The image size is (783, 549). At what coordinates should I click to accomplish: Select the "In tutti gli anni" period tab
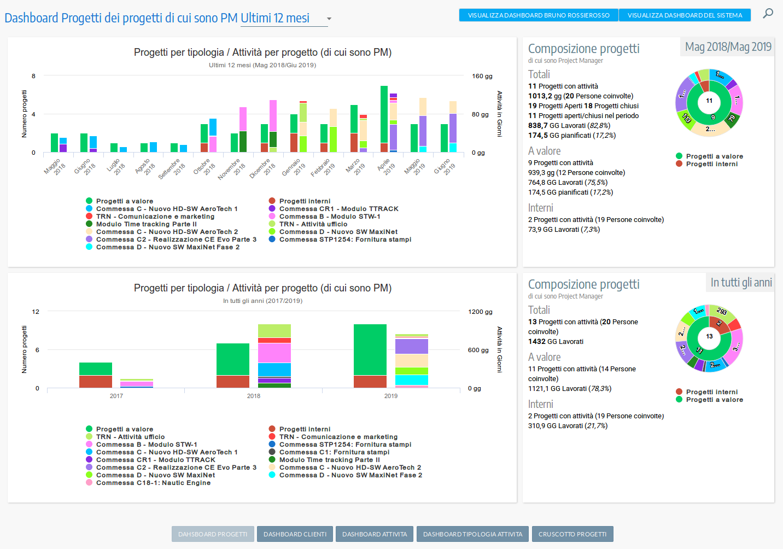pyautogui.click(x=740, y=282)
